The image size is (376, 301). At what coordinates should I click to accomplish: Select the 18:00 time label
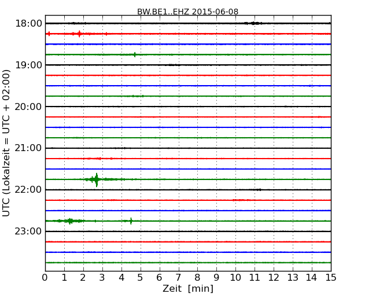click(x=28, y=24)
